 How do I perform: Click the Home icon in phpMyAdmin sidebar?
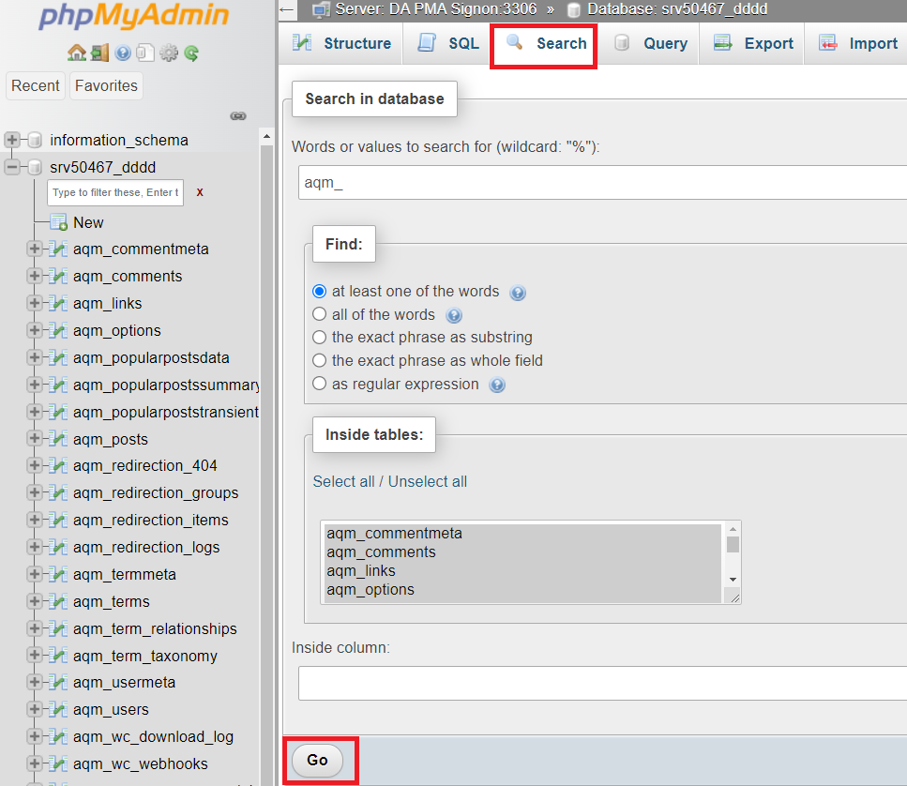click(x=76, y=53)
